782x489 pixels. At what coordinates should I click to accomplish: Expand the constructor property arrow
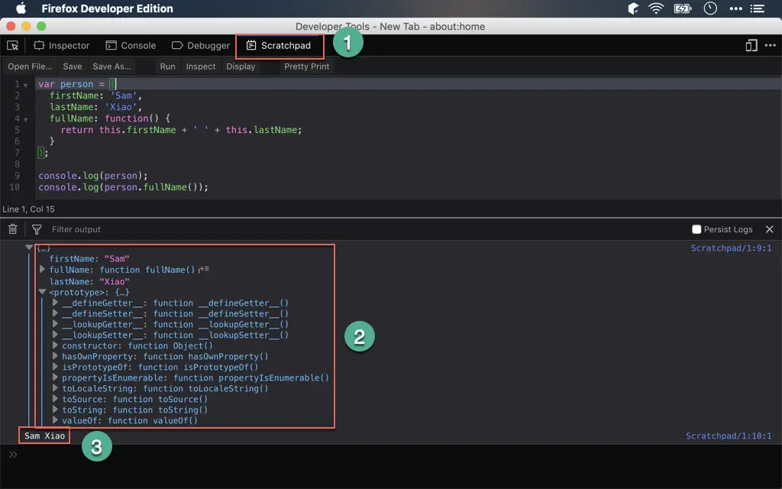click(55, 345)
